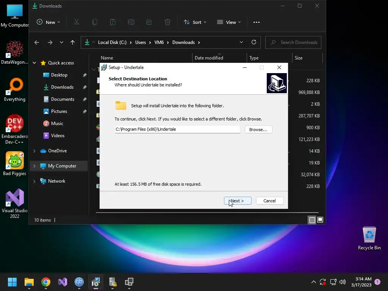Open Bad Piggies desktop shortcut
Screen dimensions: 388x291
click(15, 164)
